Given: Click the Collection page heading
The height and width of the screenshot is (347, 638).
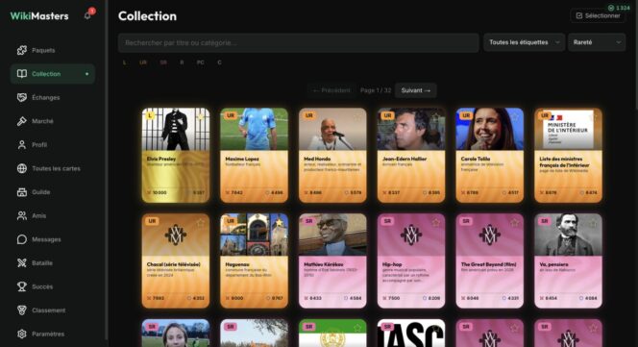Looking at the screenshot, I should pos(147,16).
